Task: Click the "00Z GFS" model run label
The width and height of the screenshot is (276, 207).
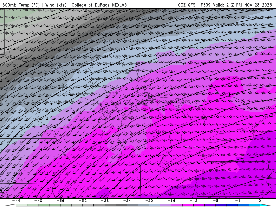Action: (187, 5)
